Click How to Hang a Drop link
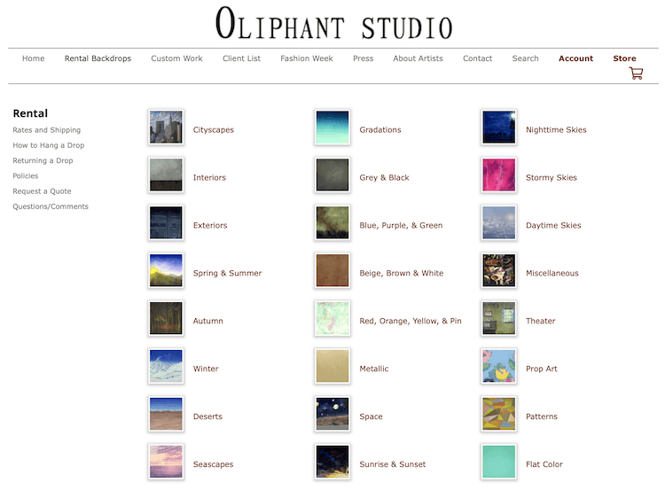This screenshot has width=665, height=490. coord(48,145)
